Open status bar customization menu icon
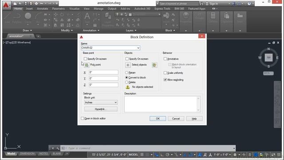 pyautogui.click(x=279, y=155)
